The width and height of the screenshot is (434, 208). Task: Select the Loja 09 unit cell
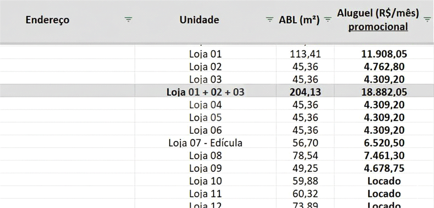[205, 168]
